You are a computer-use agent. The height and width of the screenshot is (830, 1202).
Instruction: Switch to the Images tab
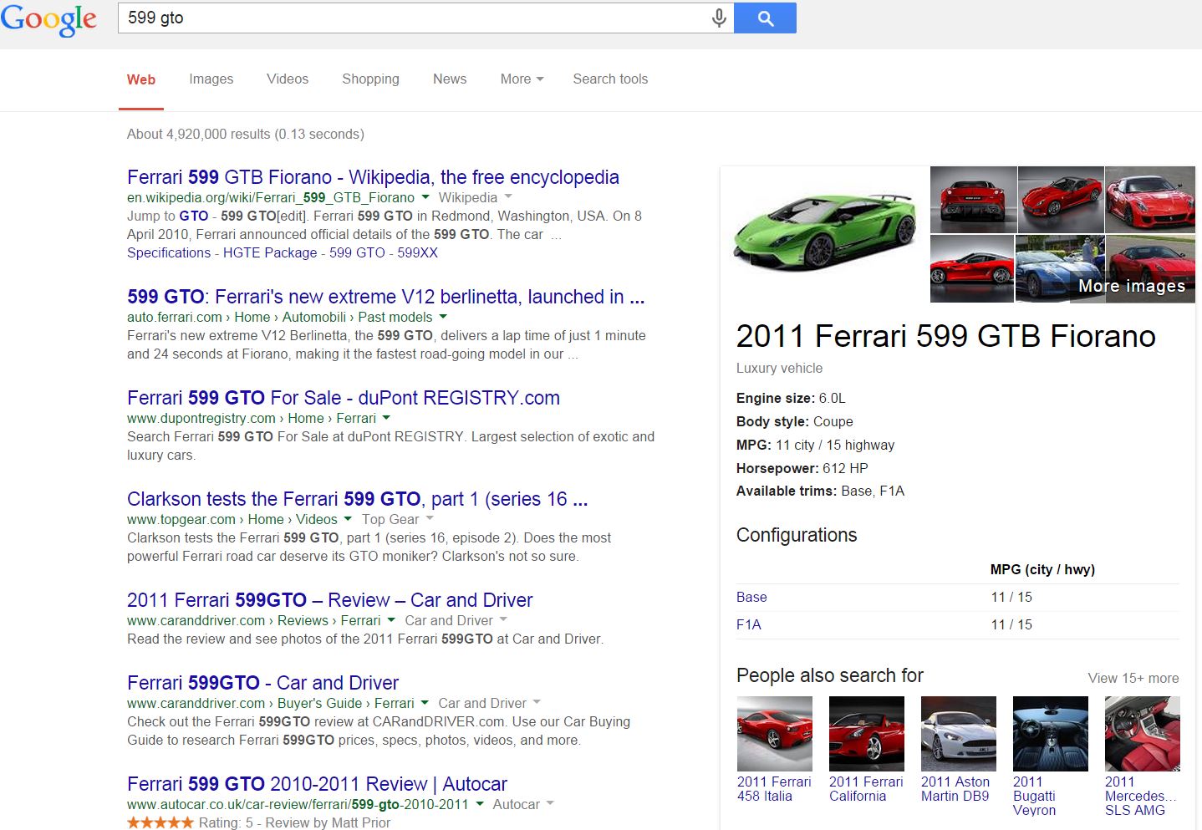pyautogui.click(x=211, y=79)
